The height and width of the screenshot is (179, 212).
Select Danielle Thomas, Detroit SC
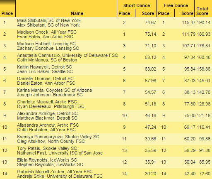click(45, 78)
